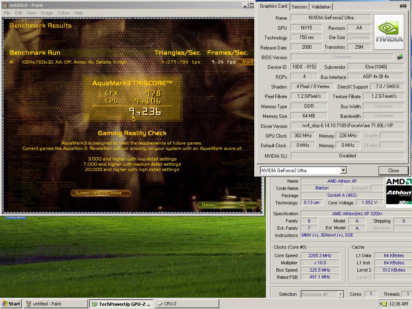412x309 pixels.
Task: Click the Subvendor value Elsa (1048)
Action: click(376, 67)
